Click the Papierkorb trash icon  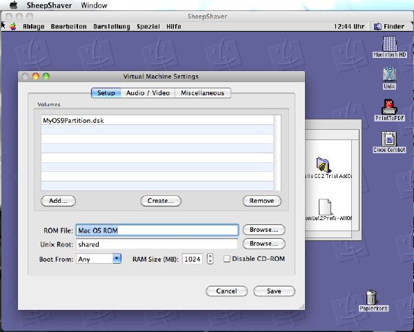[x=371, y=297]
